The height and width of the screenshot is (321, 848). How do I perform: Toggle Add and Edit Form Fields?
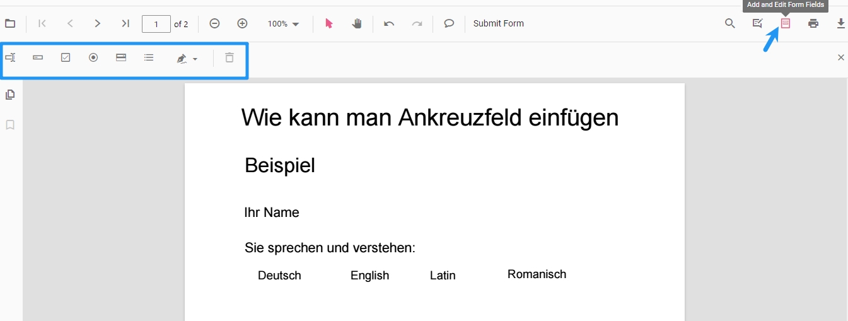pos(786,24)
